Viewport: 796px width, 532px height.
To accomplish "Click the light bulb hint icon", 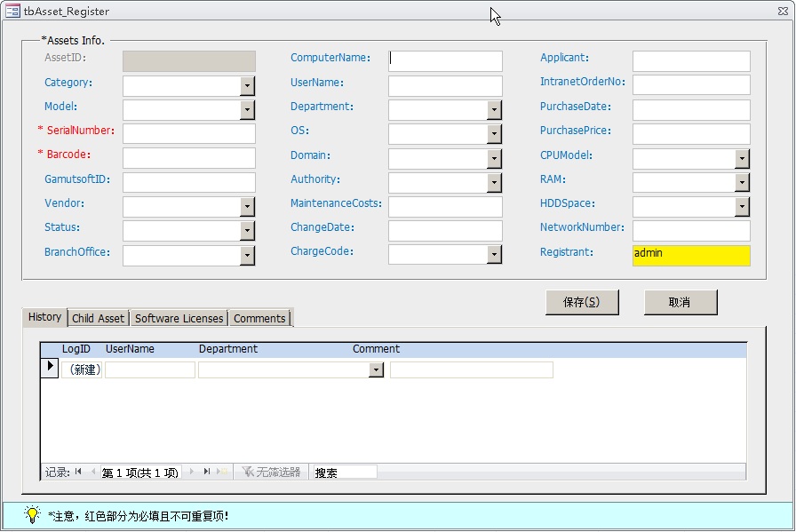I will [32, 515].
